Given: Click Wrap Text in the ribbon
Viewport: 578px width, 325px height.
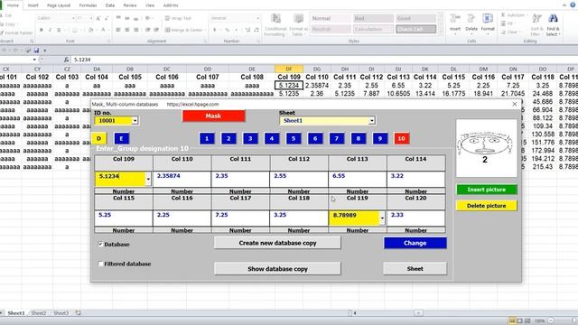Looking at the screenshot, I should pyautogui.click(x=178, y=18).
